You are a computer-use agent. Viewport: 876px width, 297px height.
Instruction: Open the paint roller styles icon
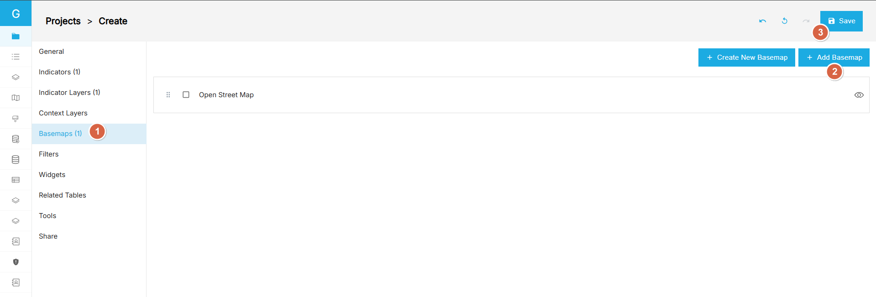16,119
